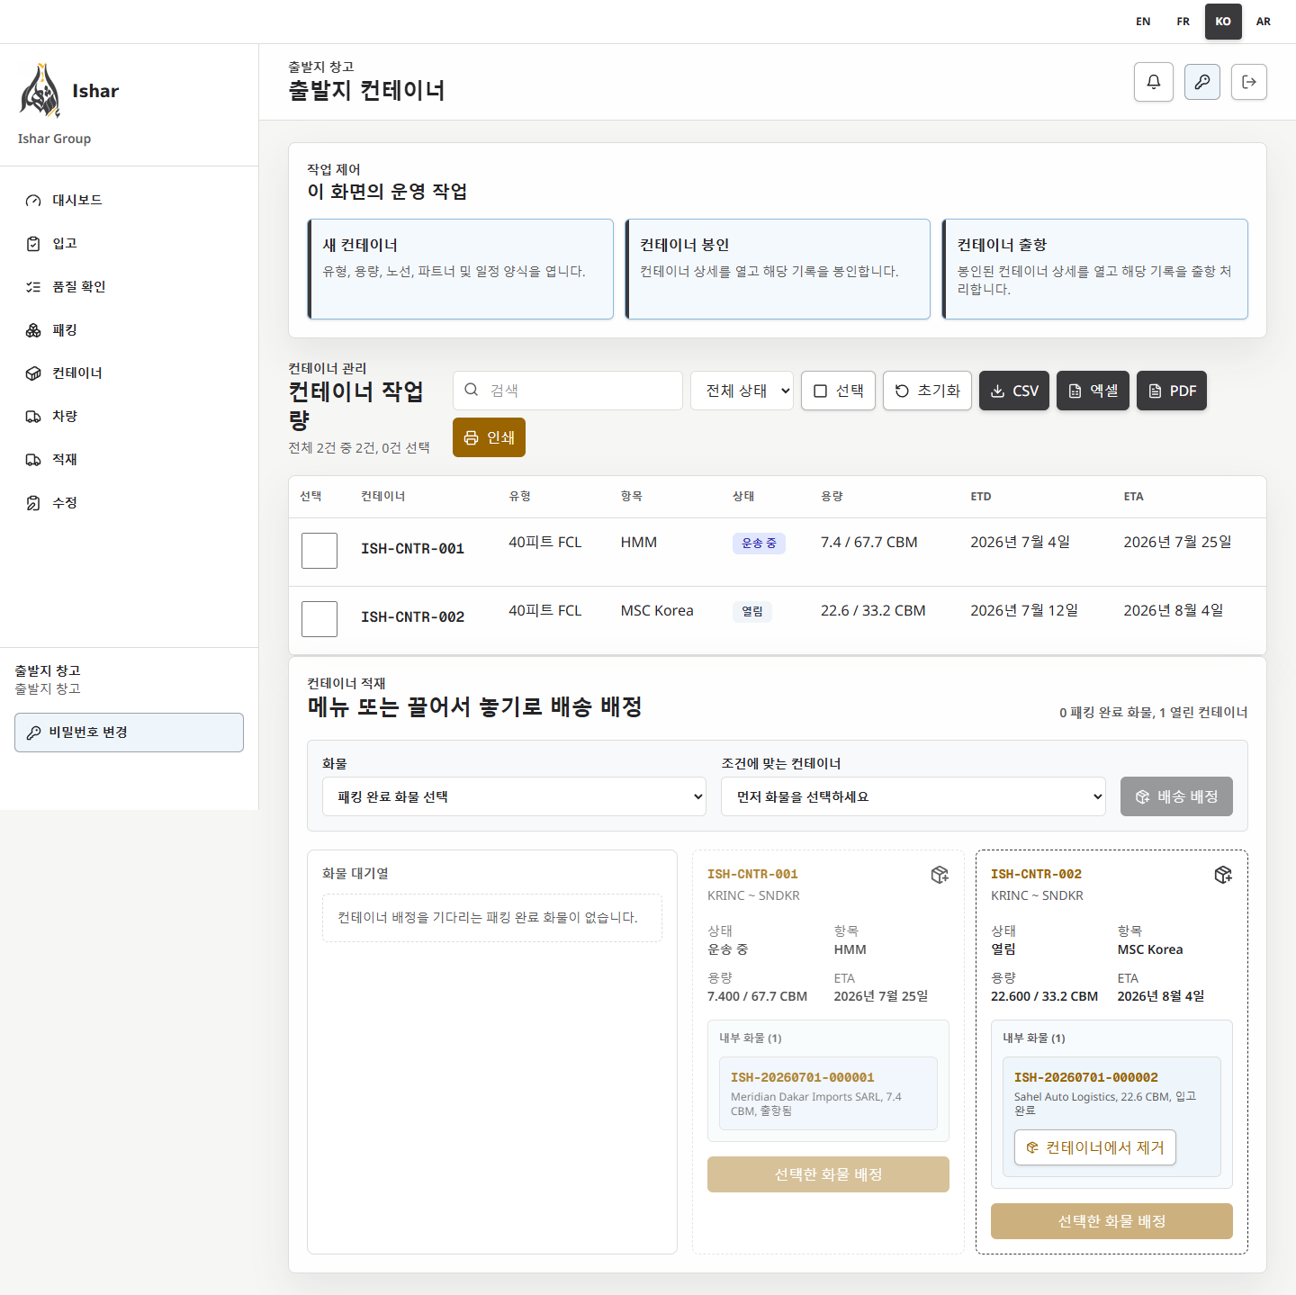Export as CSV
The height and width of the screenshot is (1295, 1296).
(x=1014, y=391)
